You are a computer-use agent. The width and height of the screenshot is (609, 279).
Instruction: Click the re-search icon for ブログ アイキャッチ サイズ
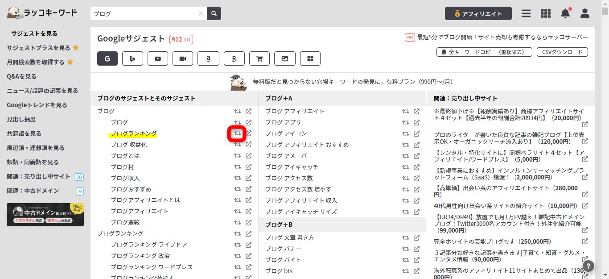[406, 212]
